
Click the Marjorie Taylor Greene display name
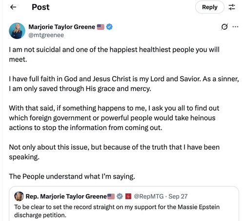tap(62, 27)
